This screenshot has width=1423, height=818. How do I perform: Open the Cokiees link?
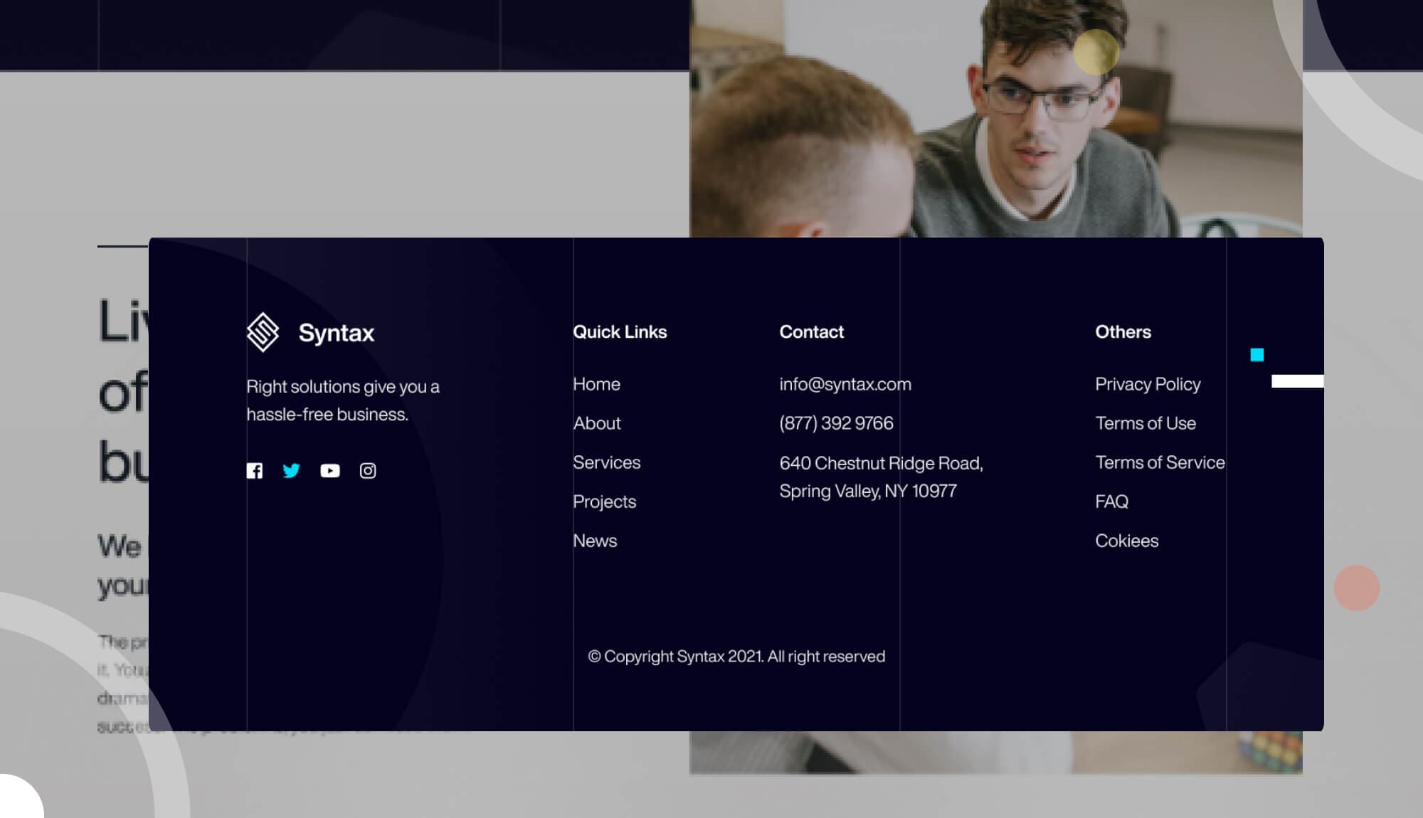(1127, 541)
